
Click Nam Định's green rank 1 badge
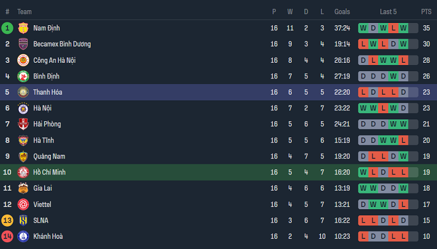tap(7, 28)
